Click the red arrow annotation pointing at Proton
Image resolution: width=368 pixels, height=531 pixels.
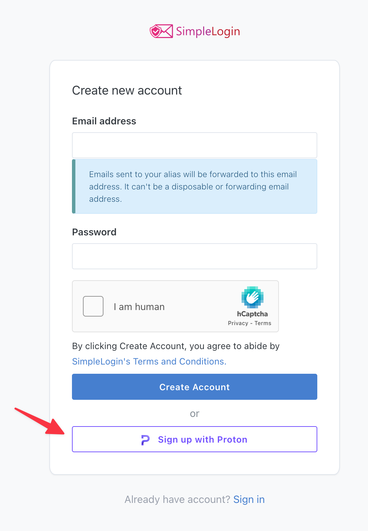[40, 421]
